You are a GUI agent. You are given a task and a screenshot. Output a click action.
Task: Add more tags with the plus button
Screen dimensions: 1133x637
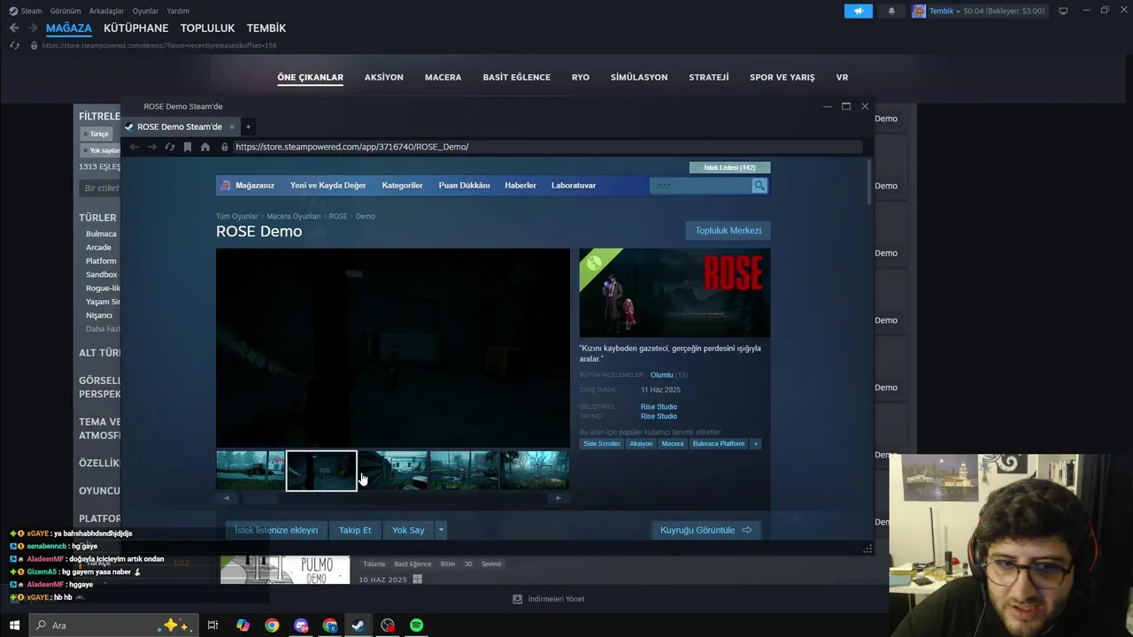pos(755,443)
